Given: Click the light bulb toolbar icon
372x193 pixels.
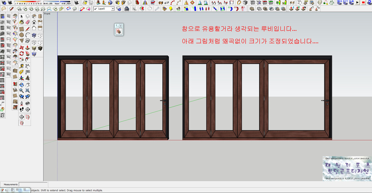Looking at the screenshot, I should point(171,9).
